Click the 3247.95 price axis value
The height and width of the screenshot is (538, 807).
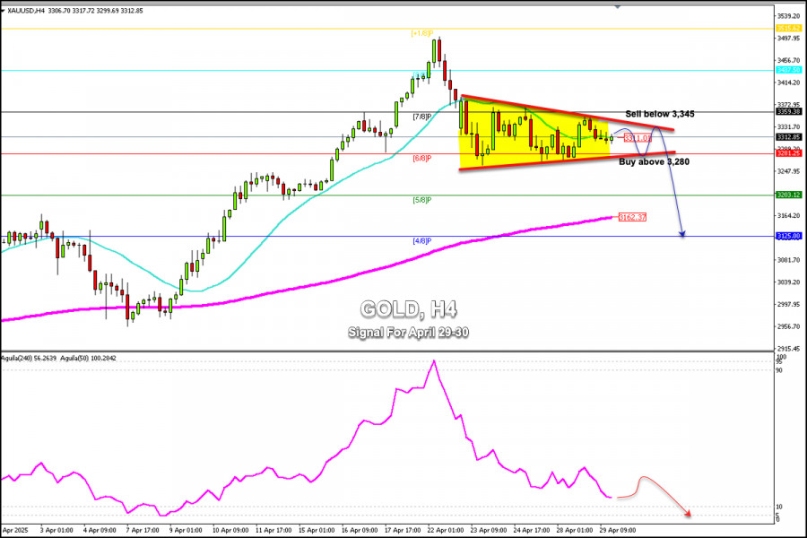788,171
